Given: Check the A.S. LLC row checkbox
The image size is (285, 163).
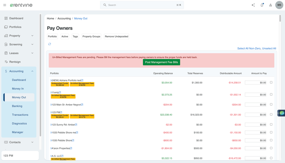Looking at the screenshot, I should click(x=271, y=158).
